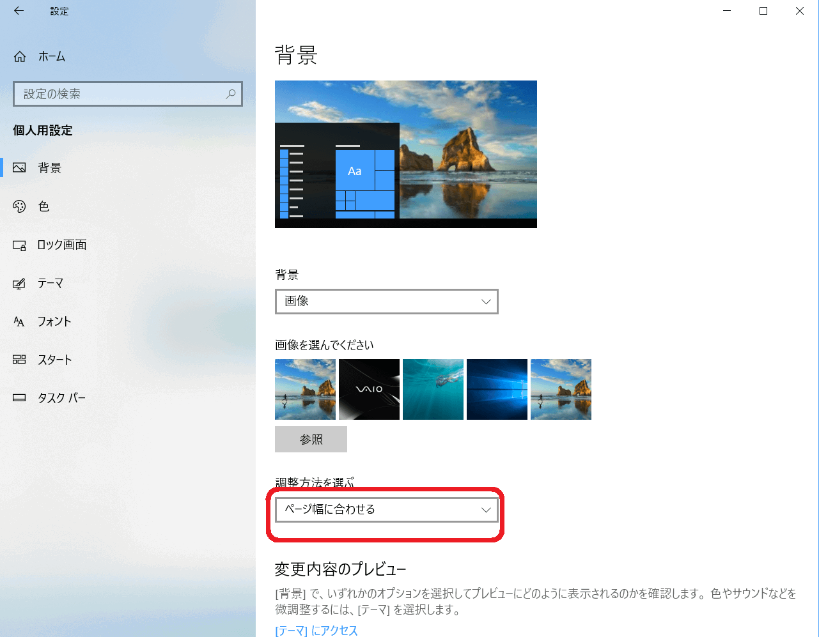Click the 背景 picture icon in sidebar
The image size is (819, 637).
pos(19,168)
